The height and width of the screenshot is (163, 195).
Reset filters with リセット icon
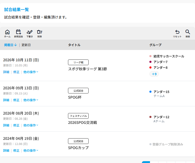(177, 33)
